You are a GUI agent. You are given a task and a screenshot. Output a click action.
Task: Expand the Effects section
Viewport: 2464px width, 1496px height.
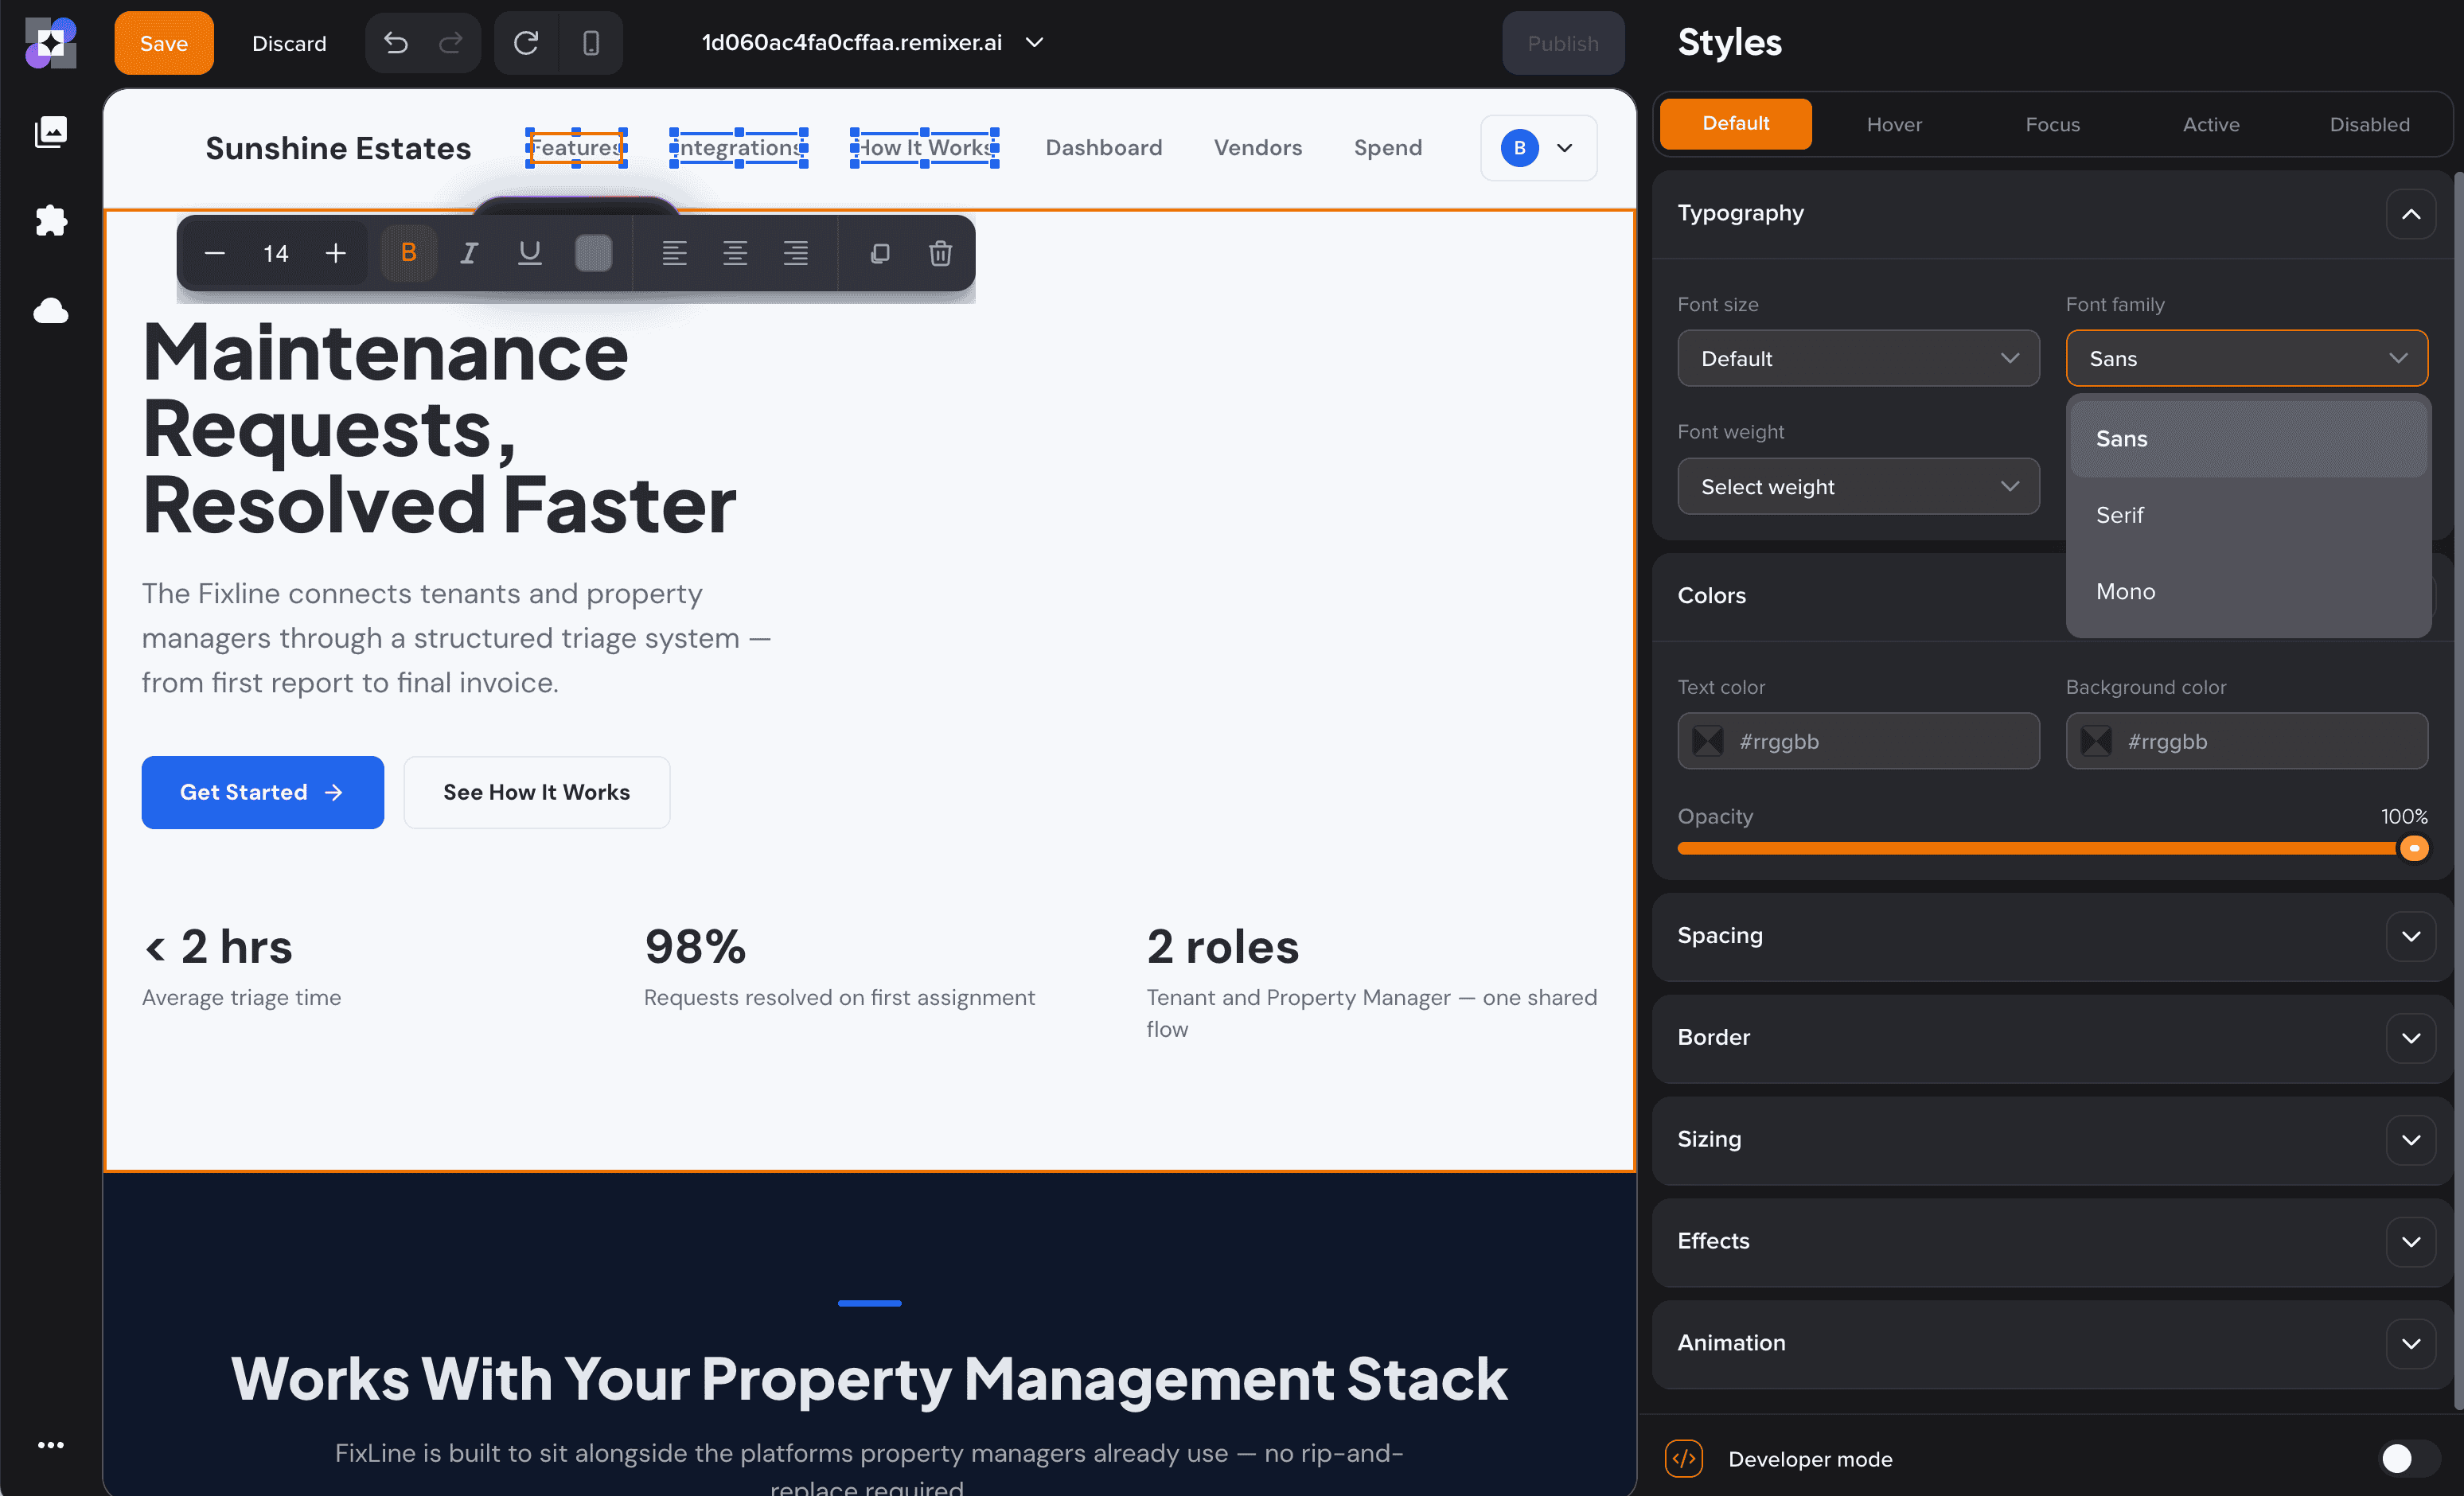(2411, 1242)
